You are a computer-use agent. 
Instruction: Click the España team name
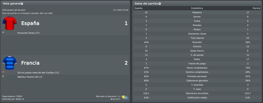[30, 23]
